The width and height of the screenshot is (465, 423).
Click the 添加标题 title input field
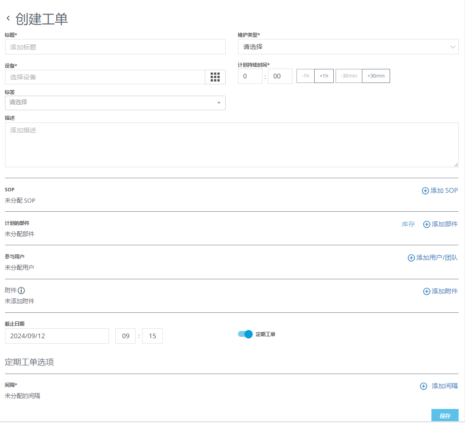pyautogui.click(x=115, y=47)
